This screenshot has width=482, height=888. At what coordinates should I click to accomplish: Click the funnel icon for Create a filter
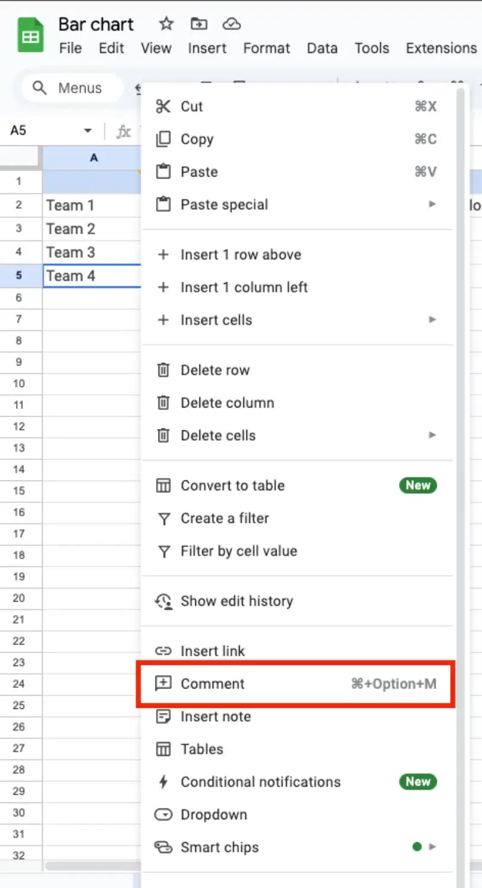(x=163, y=518)
